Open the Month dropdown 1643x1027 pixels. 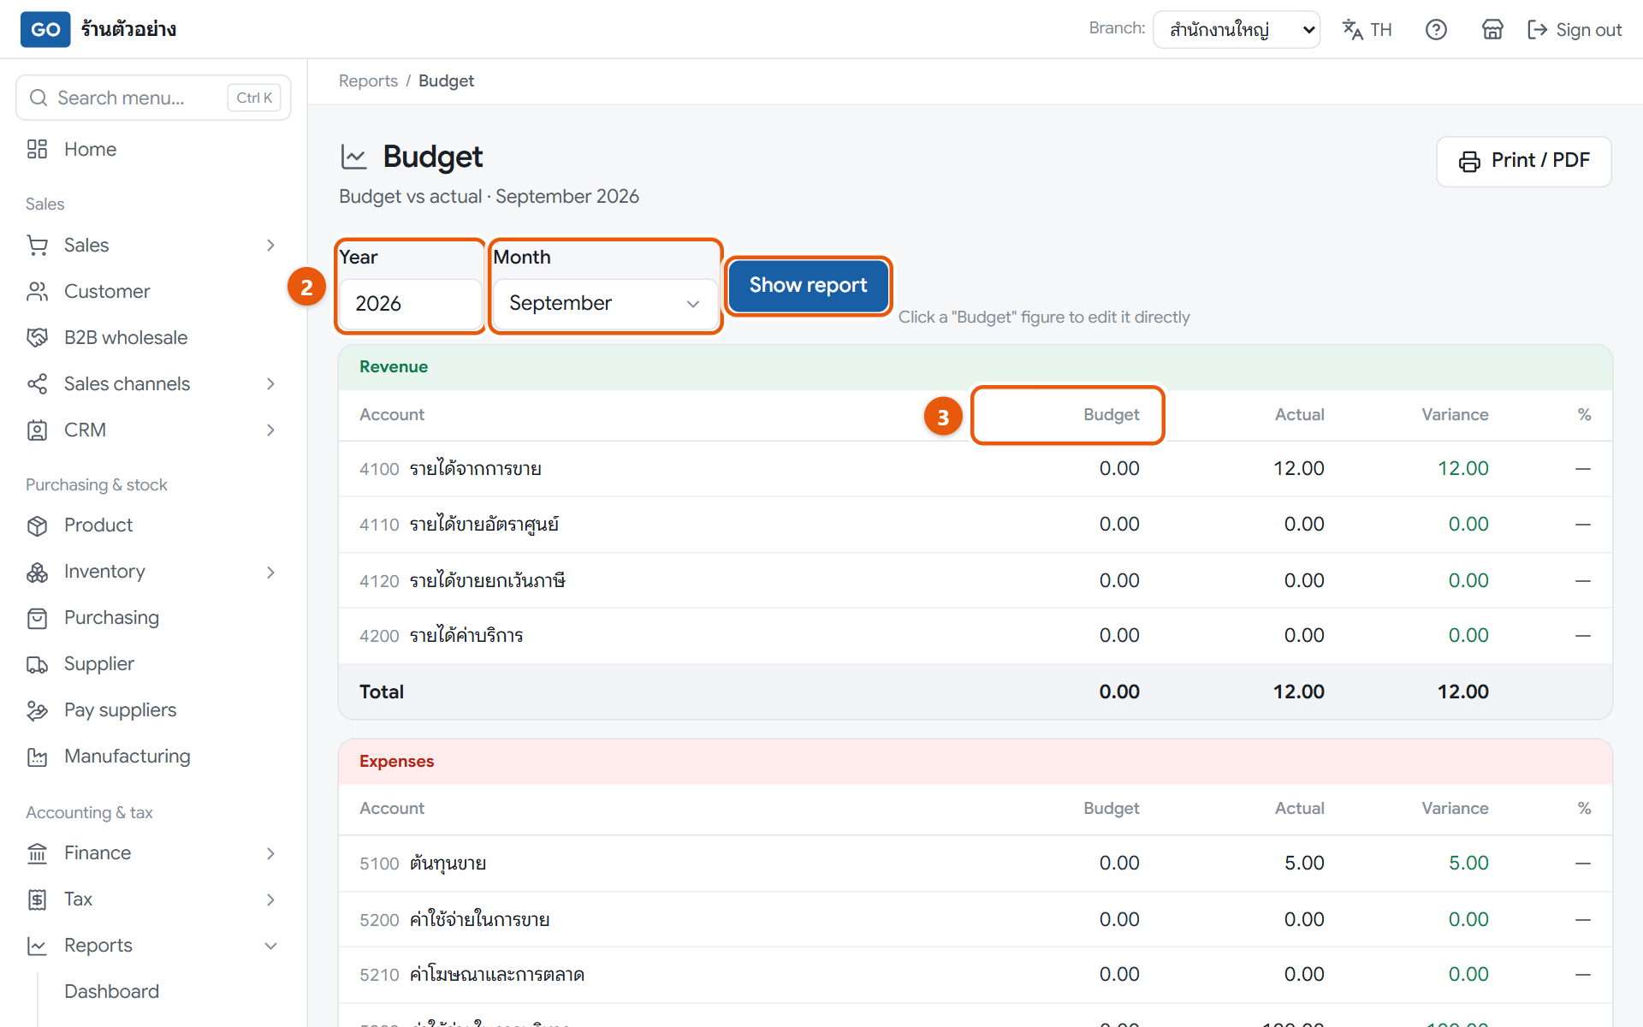(605, 304)
